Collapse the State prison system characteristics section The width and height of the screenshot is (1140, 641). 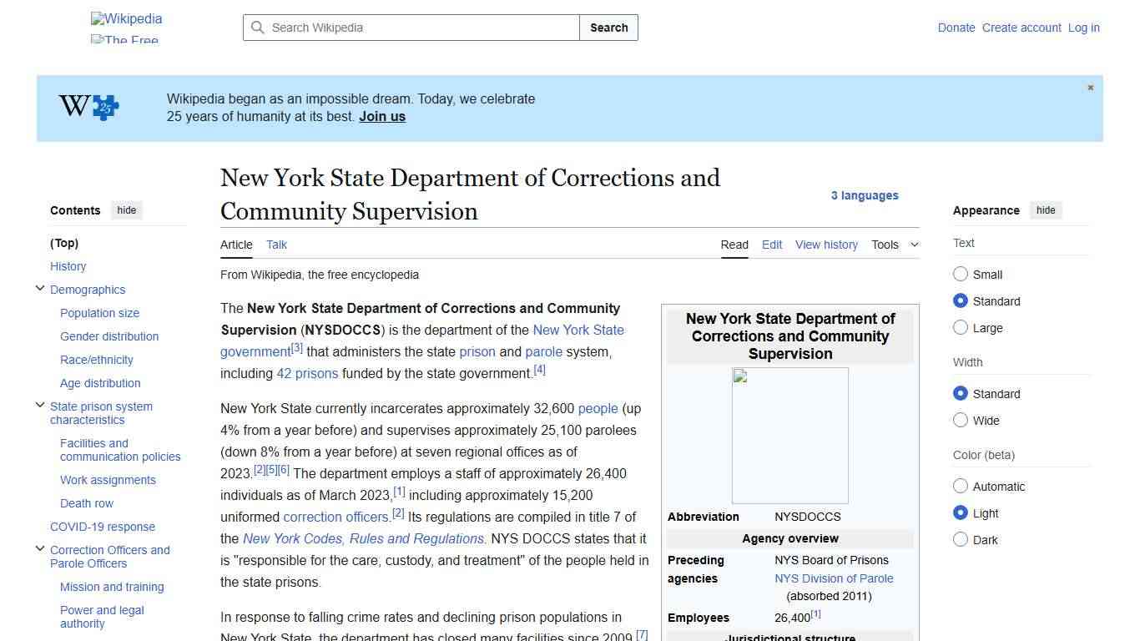point(40,406)
